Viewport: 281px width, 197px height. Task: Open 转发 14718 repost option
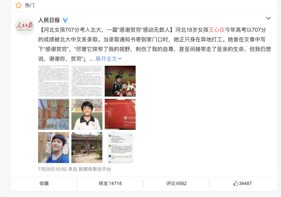click(x=110, y=183)
